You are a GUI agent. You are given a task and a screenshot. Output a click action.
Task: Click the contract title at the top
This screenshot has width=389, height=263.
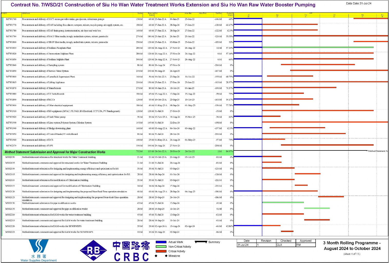pyautogui.click(x=163, y=5)
